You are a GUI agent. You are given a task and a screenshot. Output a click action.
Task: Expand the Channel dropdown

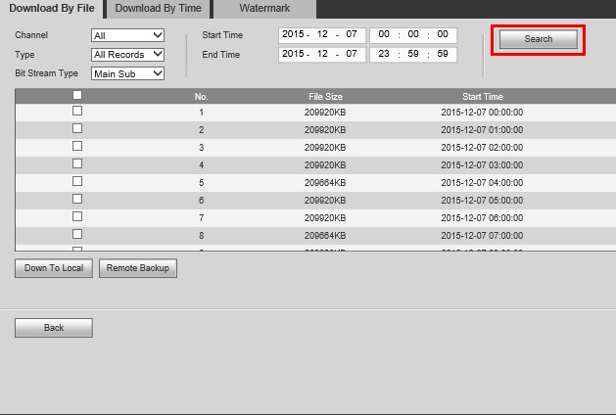[x=127, y=35]
